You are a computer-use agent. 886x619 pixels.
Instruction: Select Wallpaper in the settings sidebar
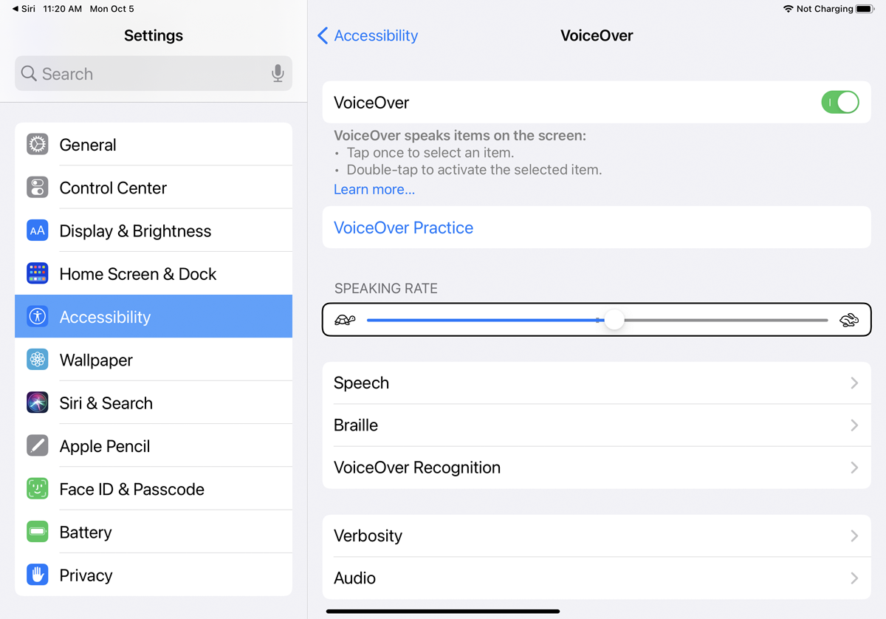(x=154, y=360)
